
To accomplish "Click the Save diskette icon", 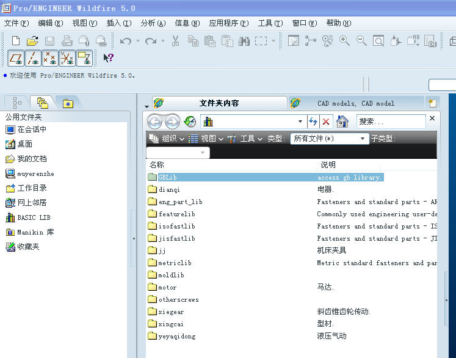I will [x=49, y=41].
